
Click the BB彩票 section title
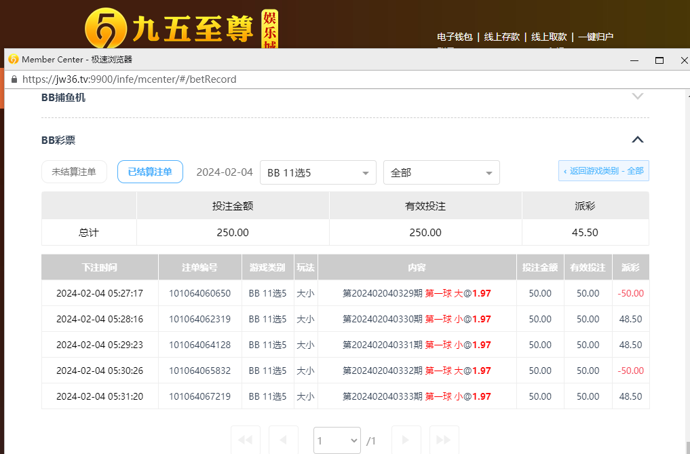[58, 140]
